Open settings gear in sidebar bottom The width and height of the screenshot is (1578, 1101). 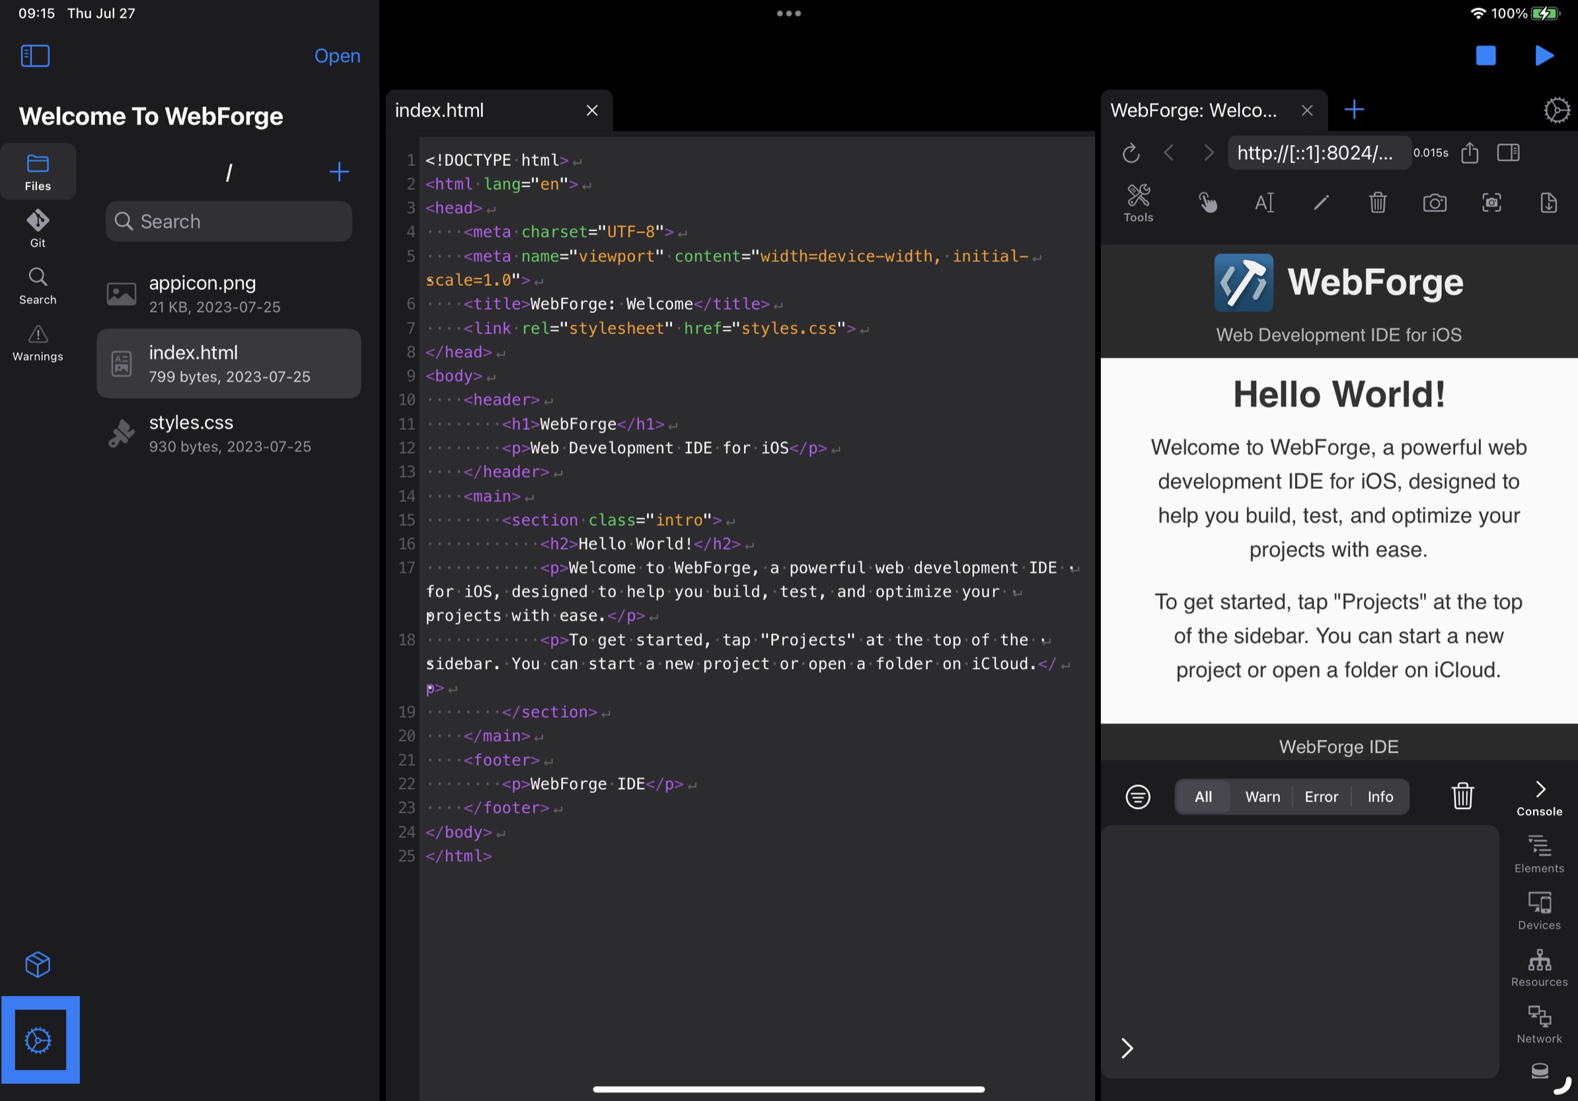[x=39, y=1040]
